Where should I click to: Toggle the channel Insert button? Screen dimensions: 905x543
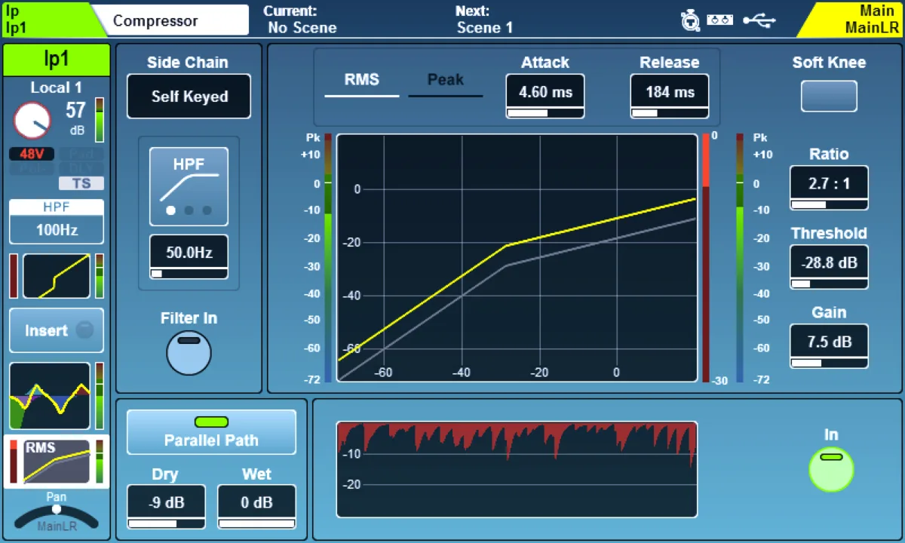(57, 330)
